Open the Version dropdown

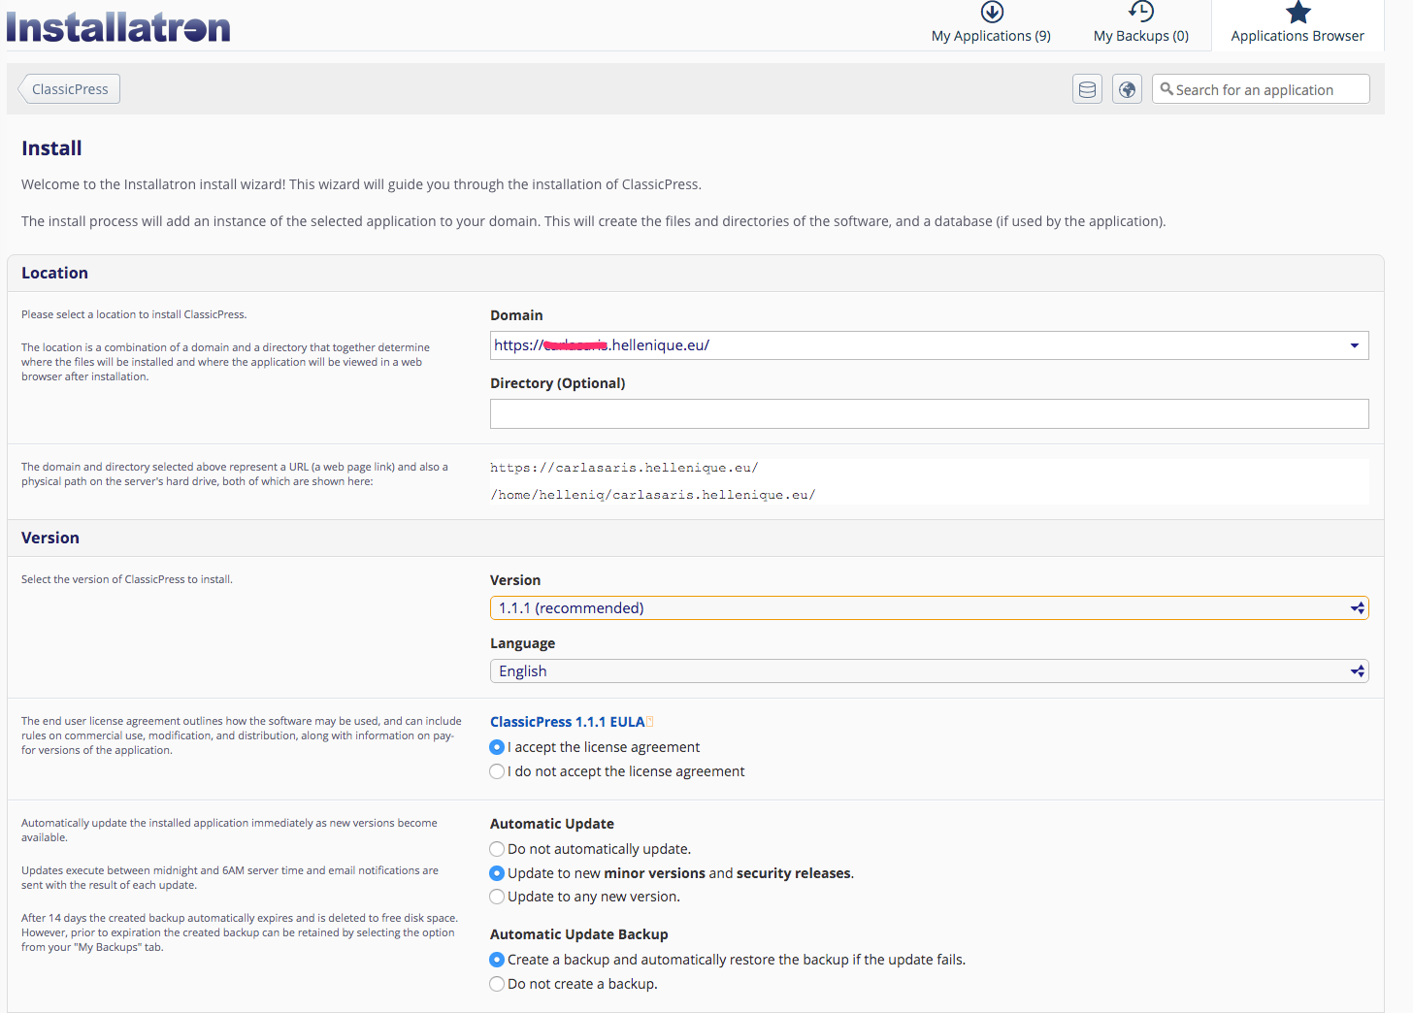tap(1356, 607)
